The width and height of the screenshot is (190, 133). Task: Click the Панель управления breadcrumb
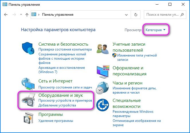(x=58, y=15)
